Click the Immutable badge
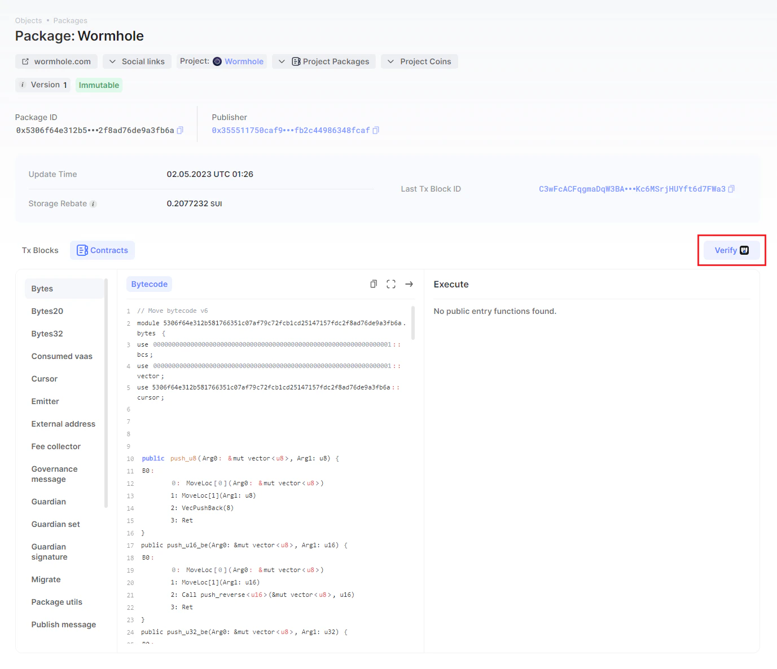 (x=99, y=85)
